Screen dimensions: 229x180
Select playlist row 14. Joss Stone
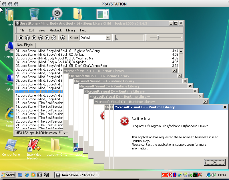tap(39, 99)
